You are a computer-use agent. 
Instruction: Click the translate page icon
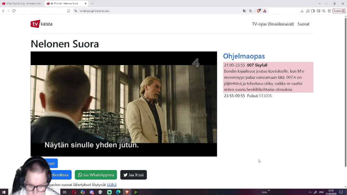[x=244, y=11]
